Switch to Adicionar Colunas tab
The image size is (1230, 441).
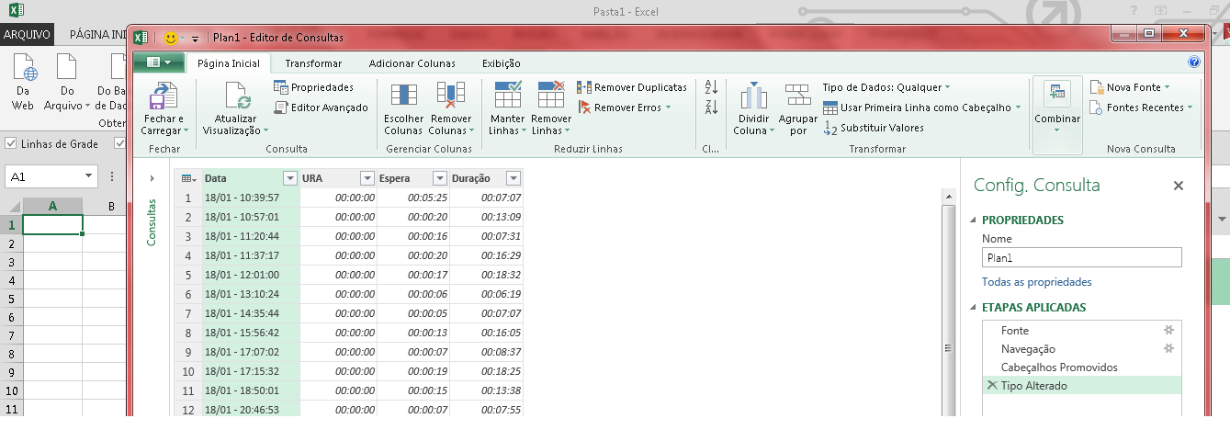(x=412, y=63)
